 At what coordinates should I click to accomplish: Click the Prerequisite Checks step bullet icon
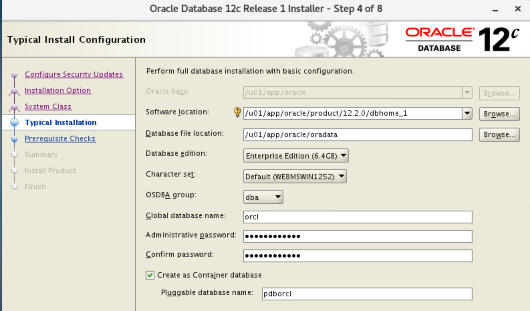(14, 139)
